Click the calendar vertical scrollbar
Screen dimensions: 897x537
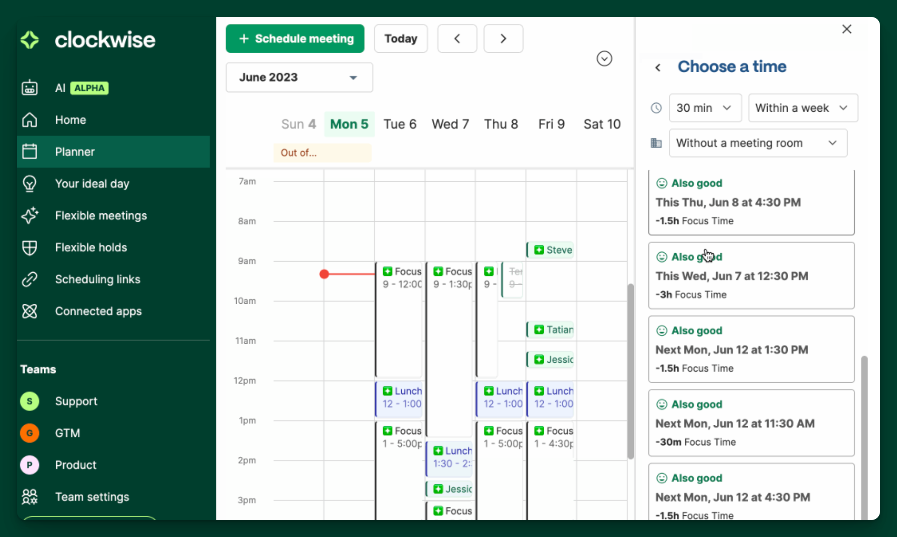tap(630, 371)
